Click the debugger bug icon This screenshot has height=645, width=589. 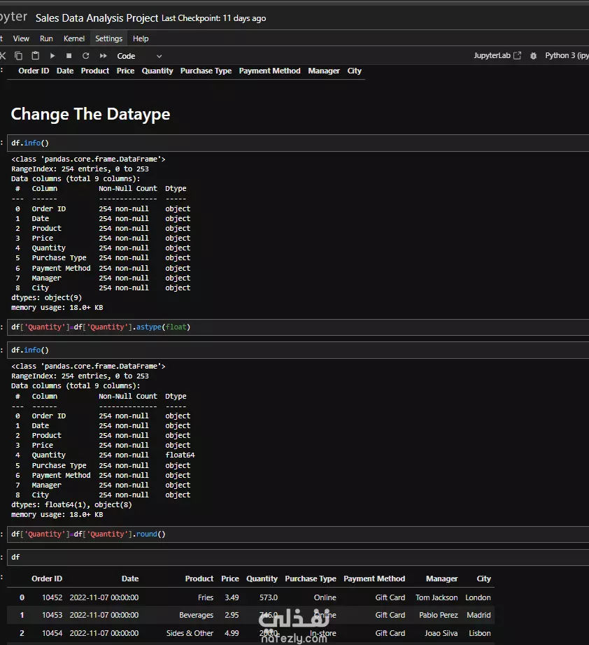click(x=533, y=56)
